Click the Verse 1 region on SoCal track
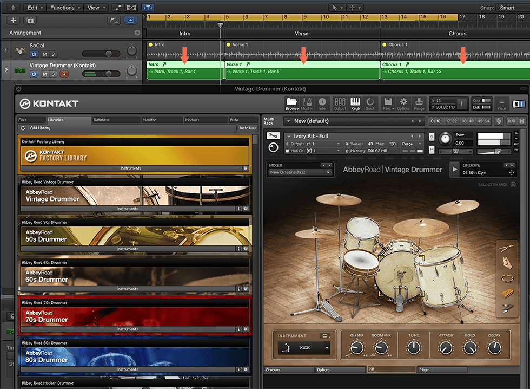 click(x=302, y=50)
